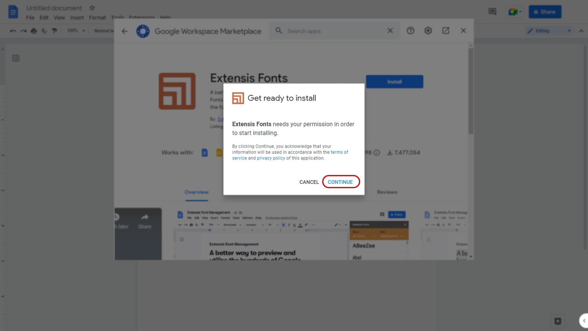588x331 pixels.
Task: Switch to the Overview tab
Action: [x=197, y=192]
